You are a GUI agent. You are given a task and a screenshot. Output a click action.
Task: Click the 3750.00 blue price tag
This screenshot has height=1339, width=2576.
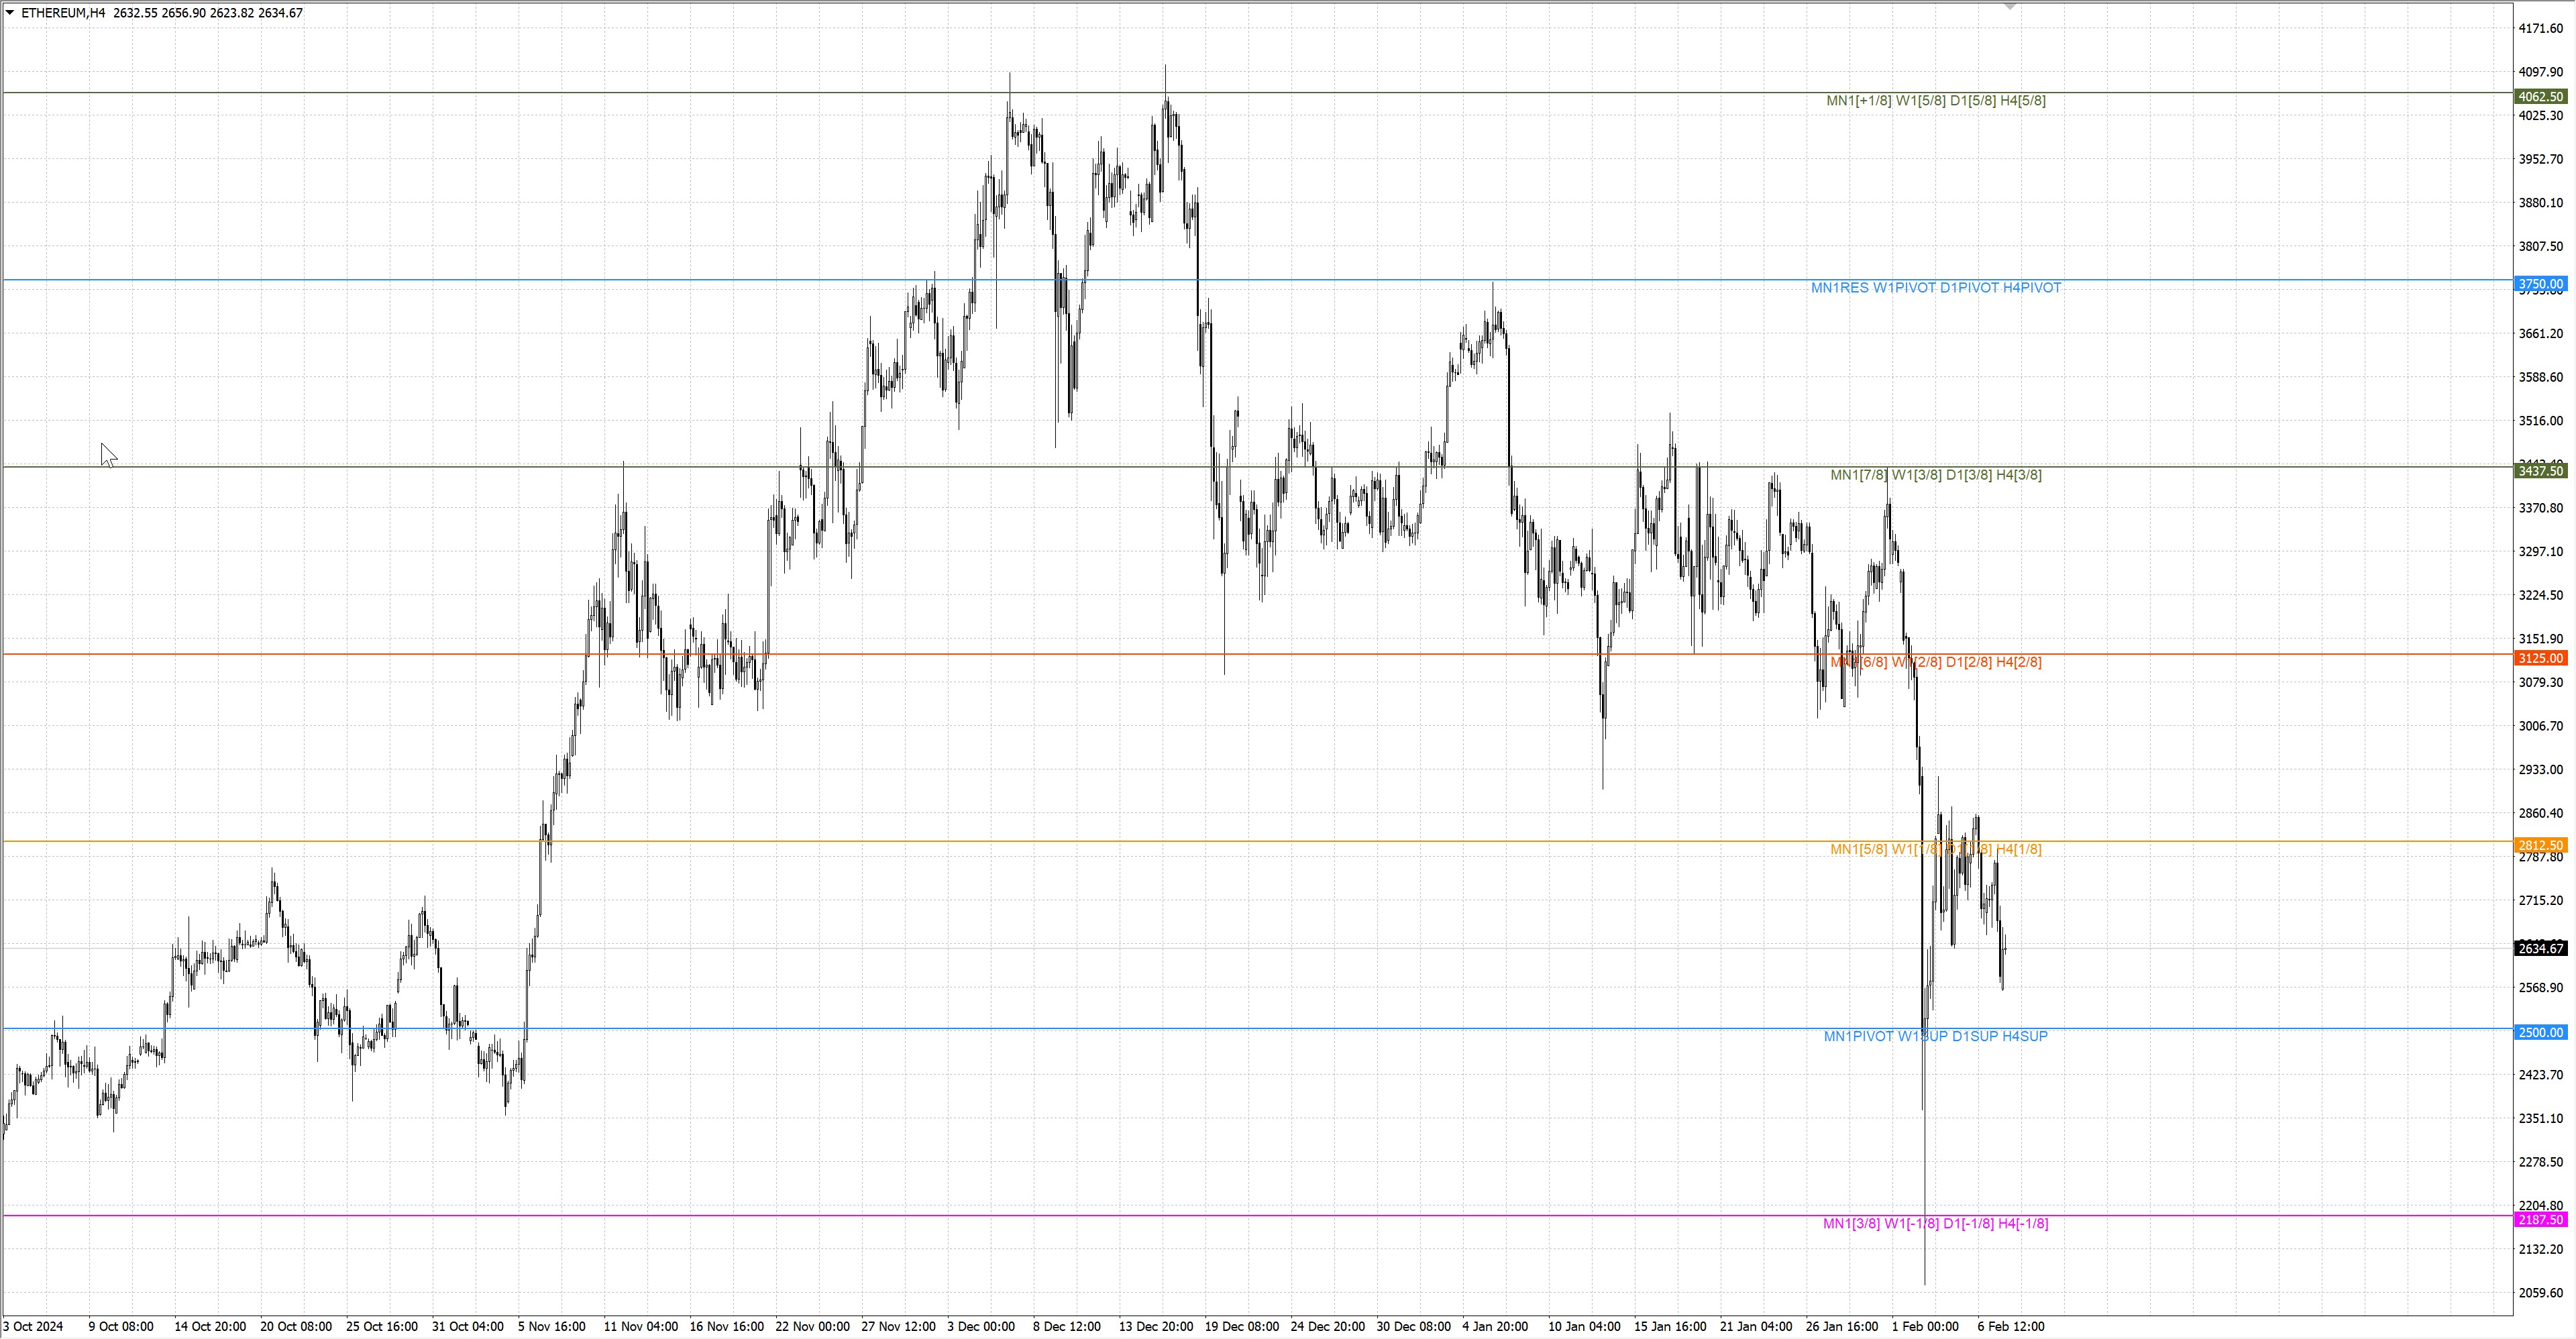point(2540,284)
